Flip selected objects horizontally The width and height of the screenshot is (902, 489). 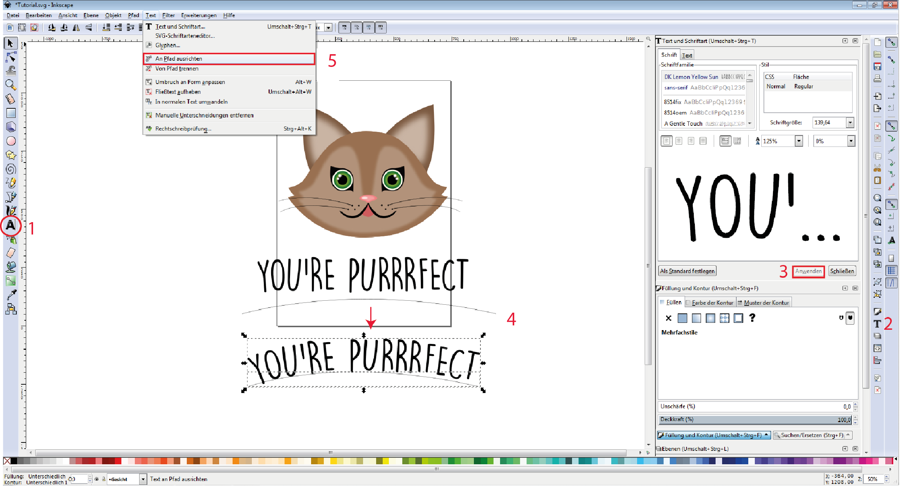point(76,27)
